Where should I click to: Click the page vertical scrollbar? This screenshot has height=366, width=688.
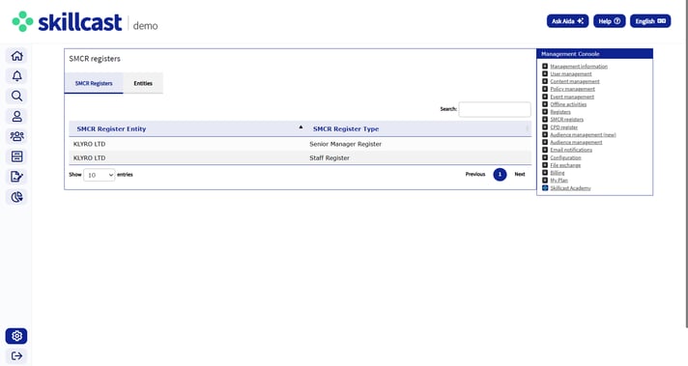click(686, 164)
